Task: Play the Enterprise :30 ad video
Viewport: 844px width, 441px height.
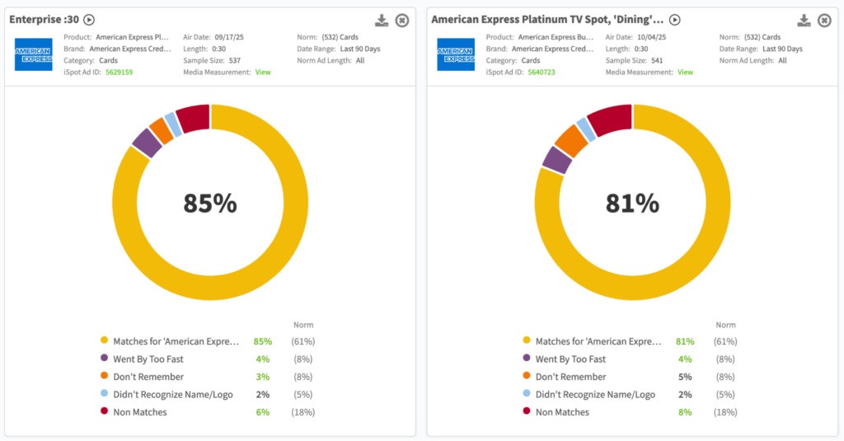Action: click(89, 20)
